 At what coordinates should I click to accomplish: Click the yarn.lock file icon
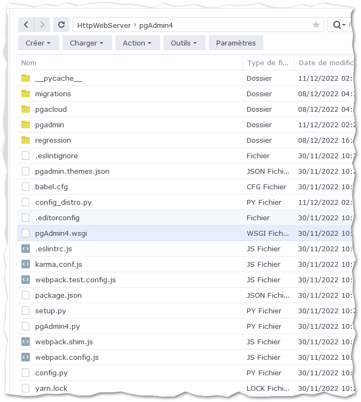click(x=26, y=388)
